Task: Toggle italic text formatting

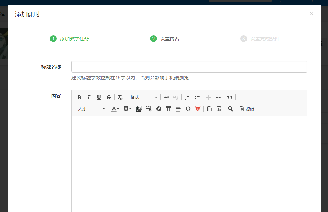Action: 89,98
